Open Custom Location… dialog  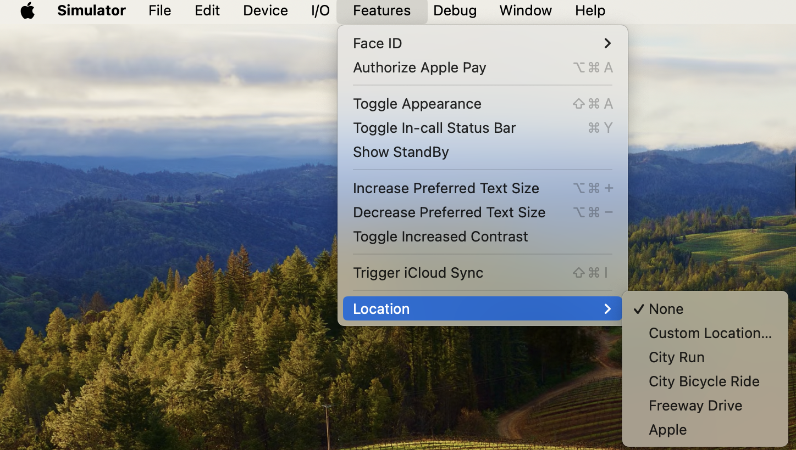point(705,333)
